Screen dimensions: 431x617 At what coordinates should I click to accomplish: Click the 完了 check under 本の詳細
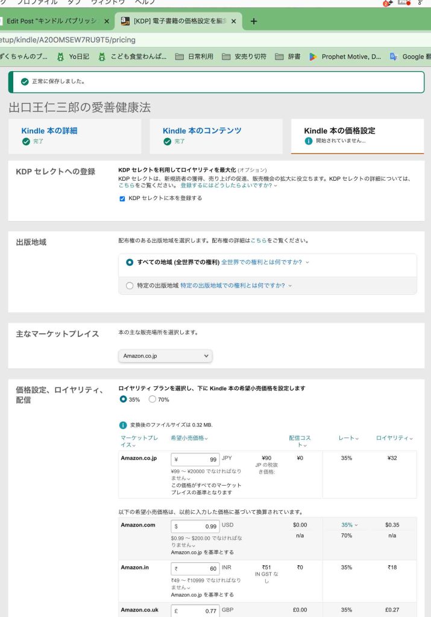coord(26,141)
